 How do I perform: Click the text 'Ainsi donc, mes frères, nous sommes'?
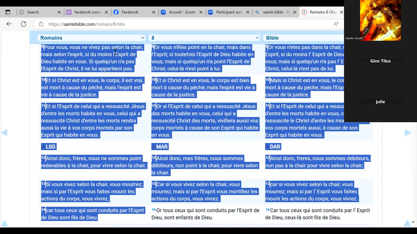200,158
